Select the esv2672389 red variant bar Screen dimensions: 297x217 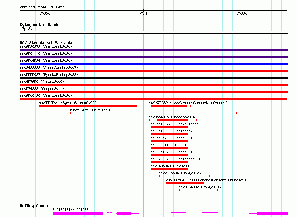(x=169, y=106)
